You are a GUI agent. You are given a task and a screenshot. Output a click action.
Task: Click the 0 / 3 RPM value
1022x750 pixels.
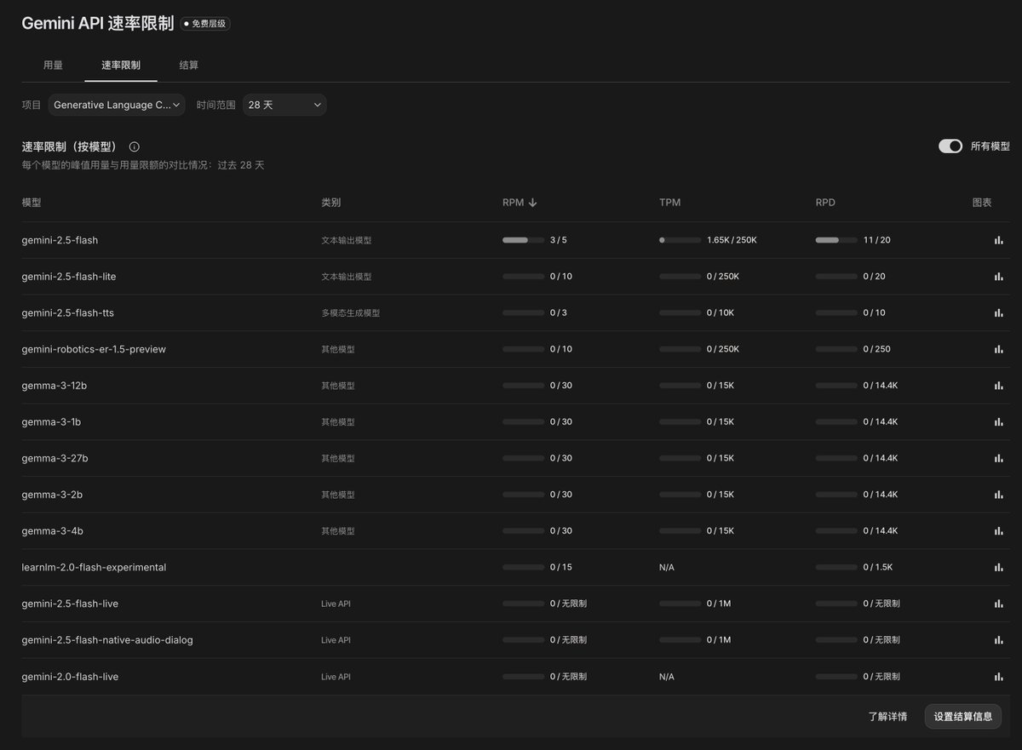click(x=558, y=312)
